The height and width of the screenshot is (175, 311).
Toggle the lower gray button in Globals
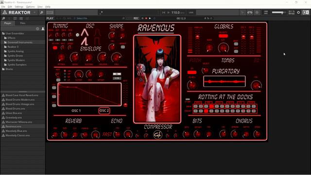[236, 52]
